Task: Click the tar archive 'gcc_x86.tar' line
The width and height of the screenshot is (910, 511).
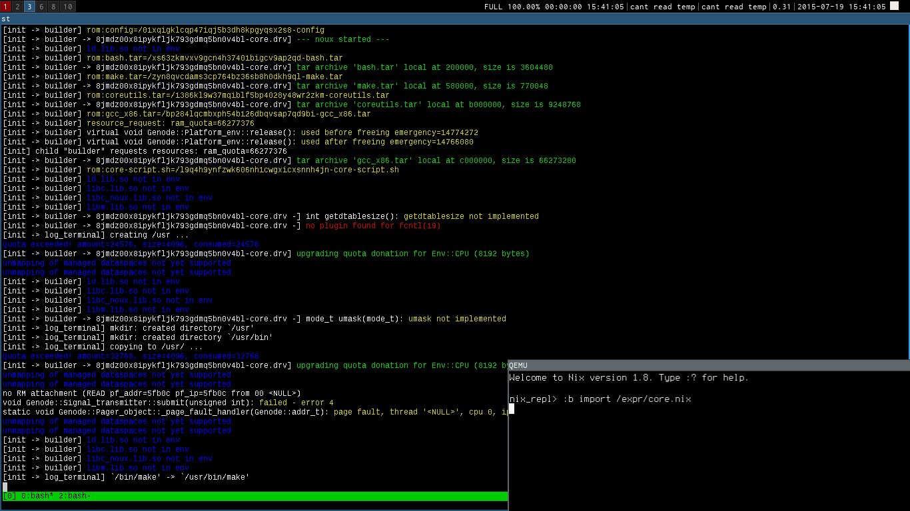Action: [289, 160]
